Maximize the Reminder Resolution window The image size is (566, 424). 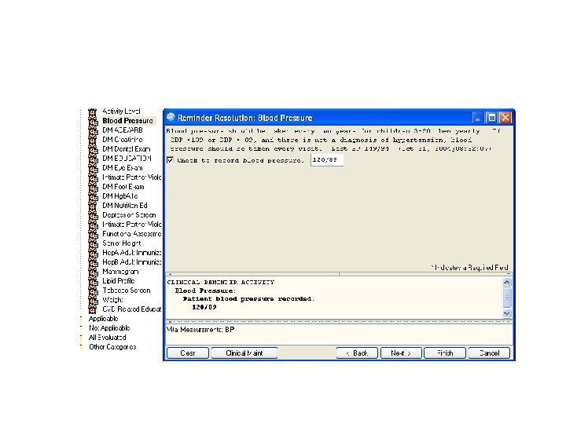(x=491, y=118)
